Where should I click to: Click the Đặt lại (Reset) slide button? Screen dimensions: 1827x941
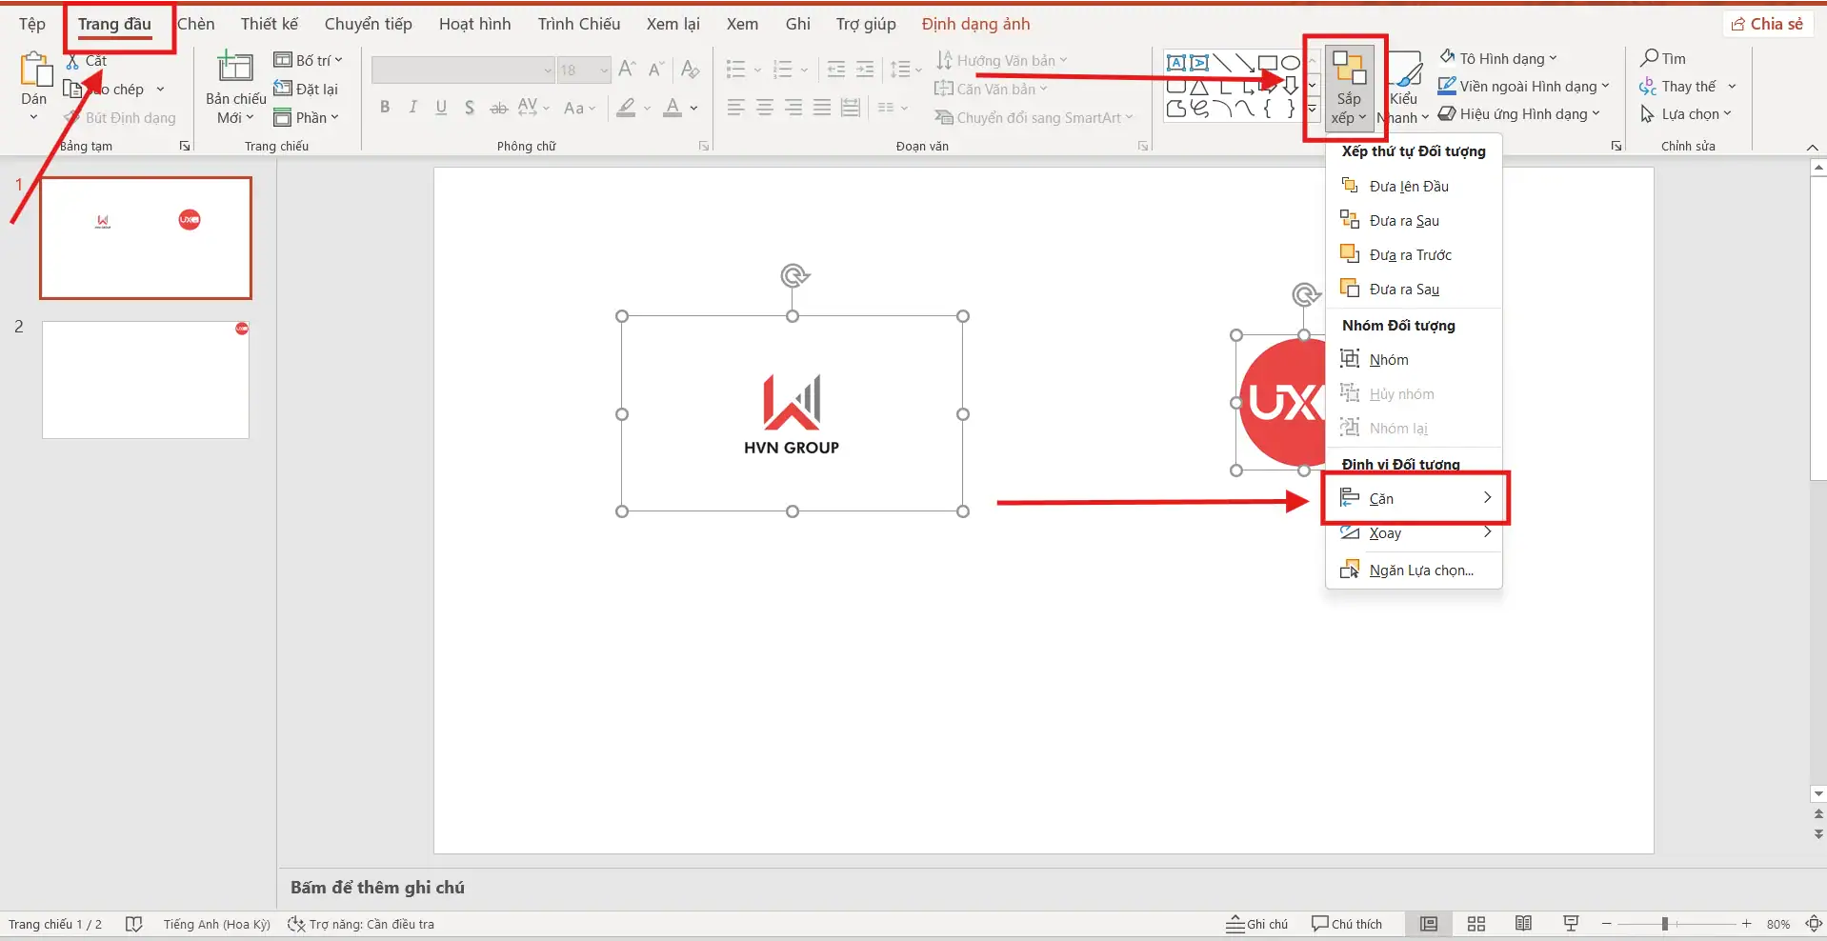(307, 89)
